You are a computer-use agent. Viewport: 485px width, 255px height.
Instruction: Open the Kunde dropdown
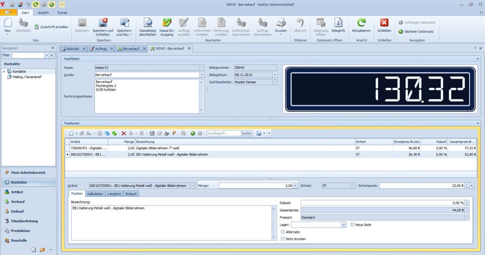pos(202,75)
